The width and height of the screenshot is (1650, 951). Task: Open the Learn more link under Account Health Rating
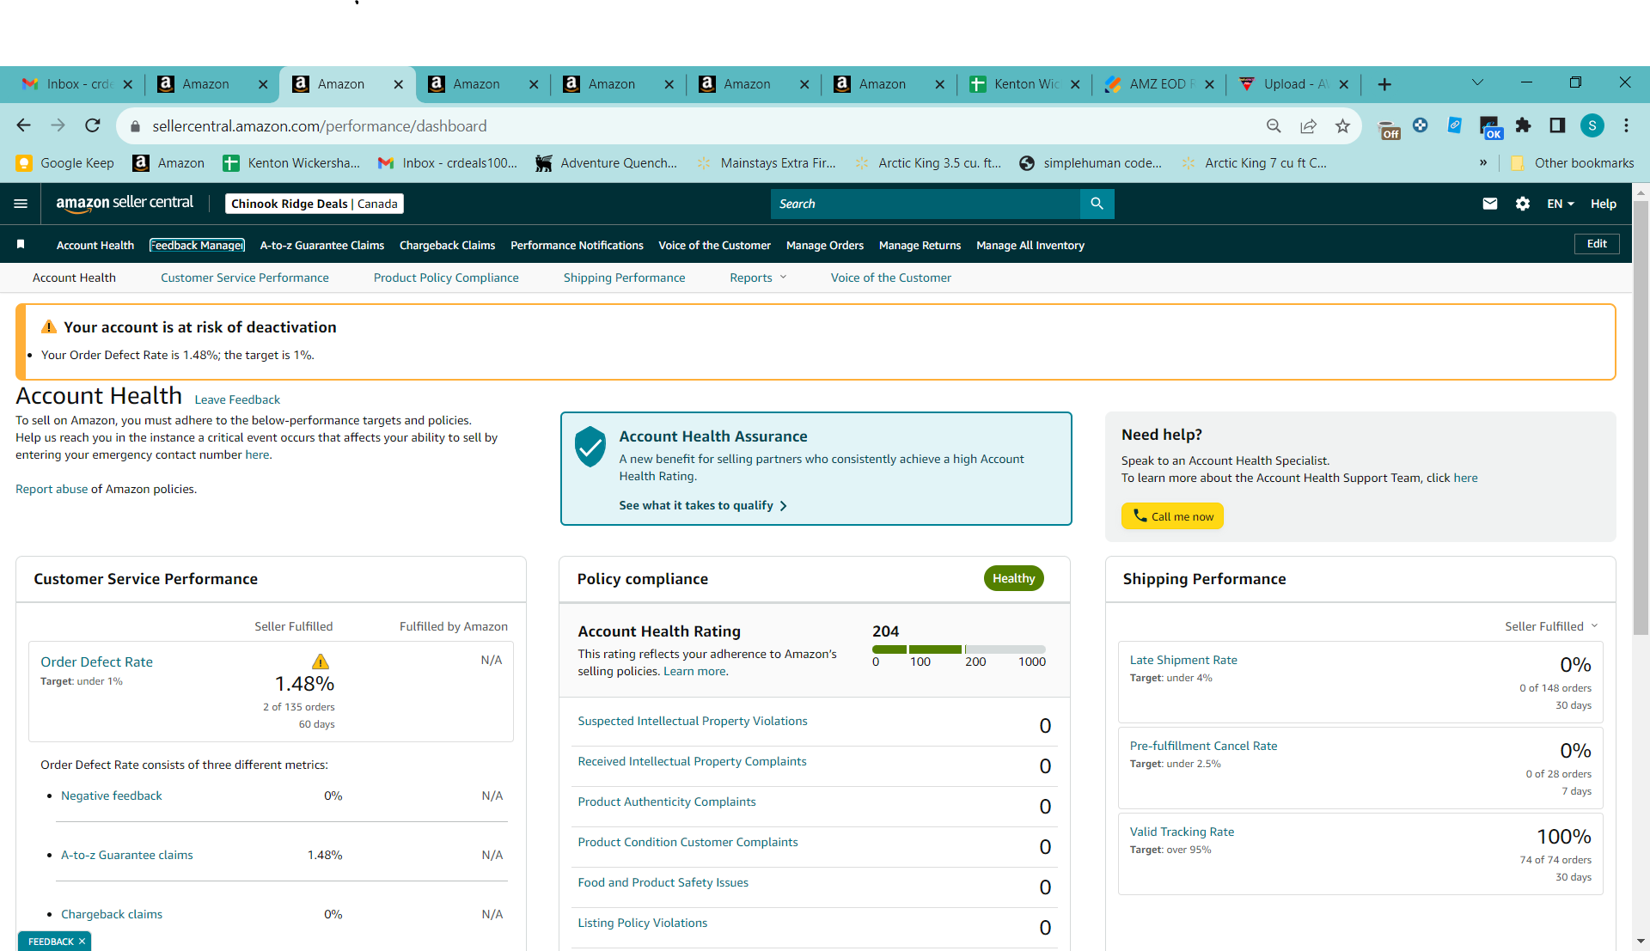(694, 671)
